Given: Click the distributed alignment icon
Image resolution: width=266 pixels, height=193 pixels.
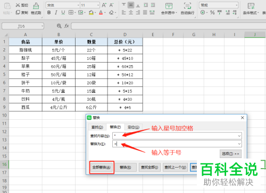Looking at the screenshot, I should point(152,13).
